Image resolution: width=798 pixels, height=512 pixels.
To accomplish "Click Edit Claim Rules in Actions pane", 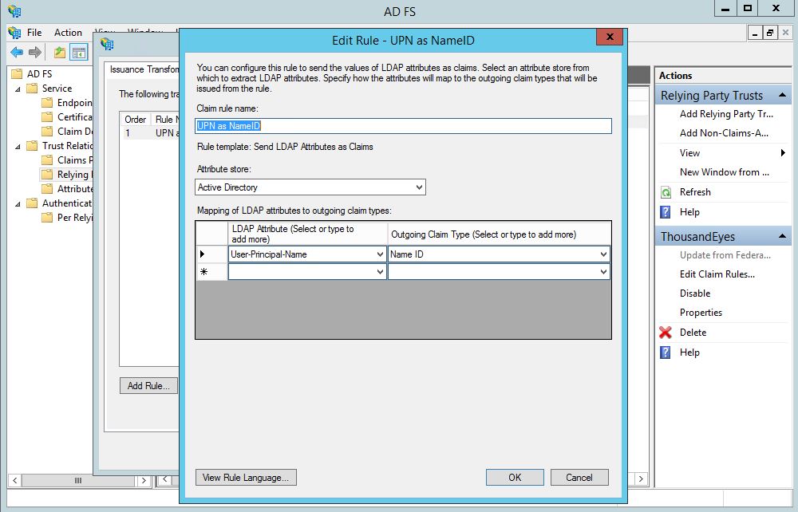I will (717, 274).
